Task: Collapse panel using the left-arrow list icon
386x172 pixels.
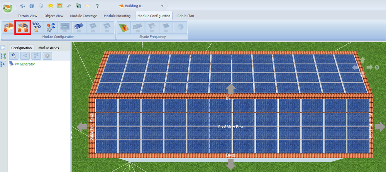Action: 3,64
